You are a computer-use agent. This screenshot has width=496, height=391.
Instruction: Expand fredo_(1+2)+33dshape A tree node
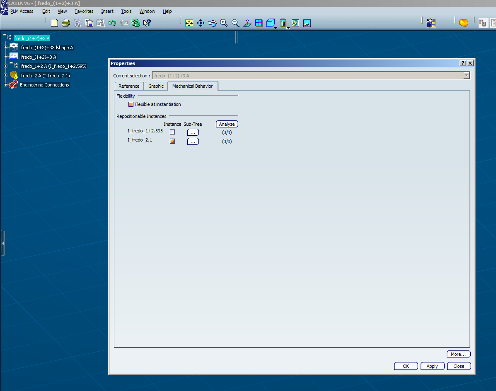[5, 47]
